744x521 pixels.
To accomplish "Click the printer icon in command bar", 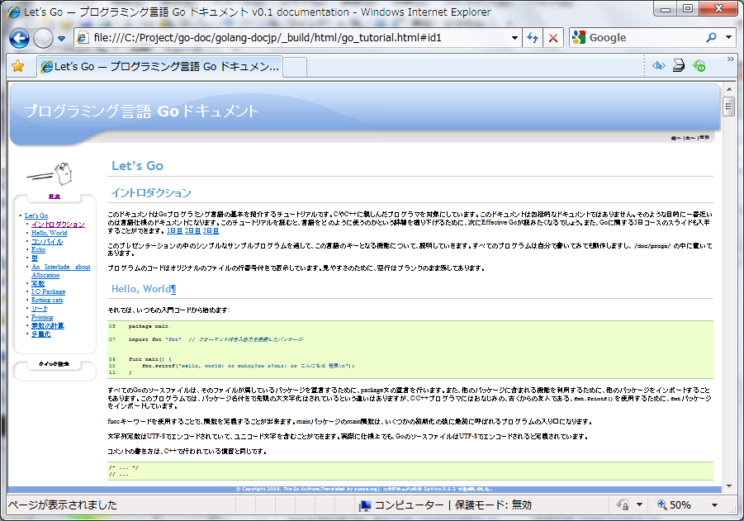I will click(x=678, y=66).
